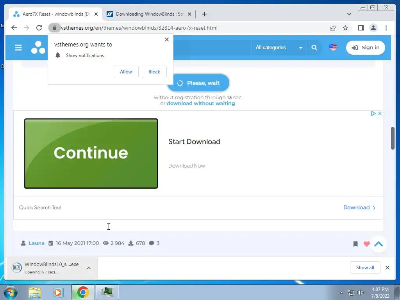
Task: Open Chrome side panel
Action: click(361, 28)
